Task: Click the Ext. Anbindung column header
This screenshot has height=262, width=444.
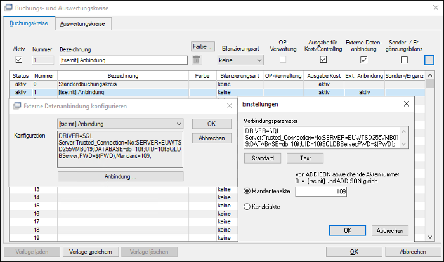Action: [364, 76]
